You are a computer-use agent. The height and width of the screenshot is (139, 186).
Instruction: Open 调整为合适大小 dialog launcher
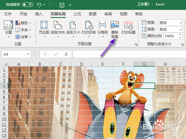183,45
